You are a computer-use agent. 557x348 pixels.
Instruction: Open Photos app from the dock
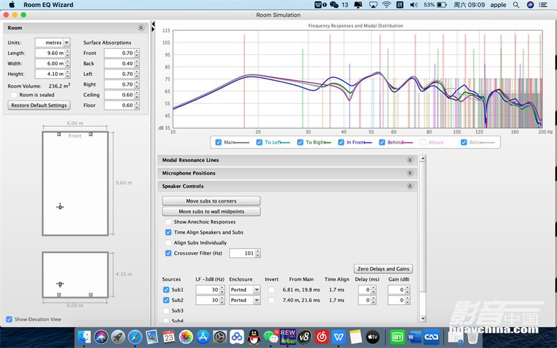[186, 337]
